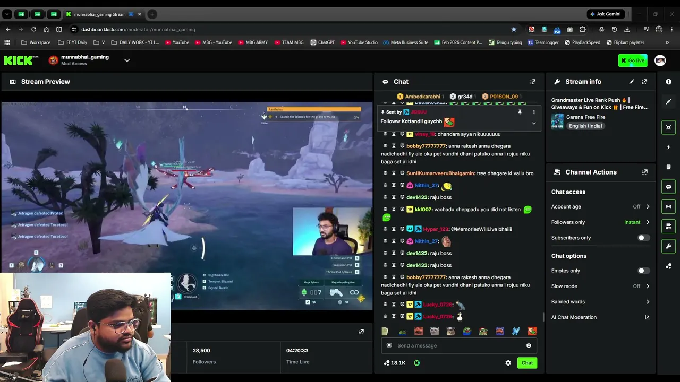
Task: Open the Slow mode setting
Action: pos(600,286)
